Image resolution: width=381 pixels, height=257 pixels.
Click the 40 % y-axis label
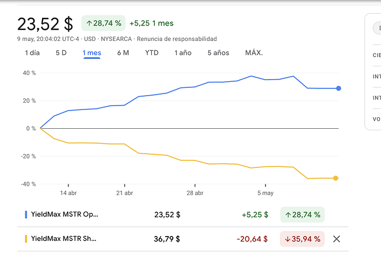(x=29, y=73)
